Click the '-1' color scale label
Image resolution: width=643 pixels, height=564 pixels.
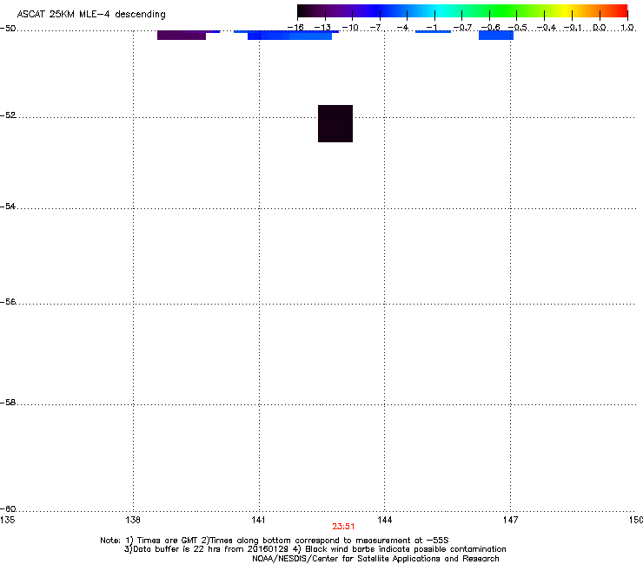[x=431, y=28]
